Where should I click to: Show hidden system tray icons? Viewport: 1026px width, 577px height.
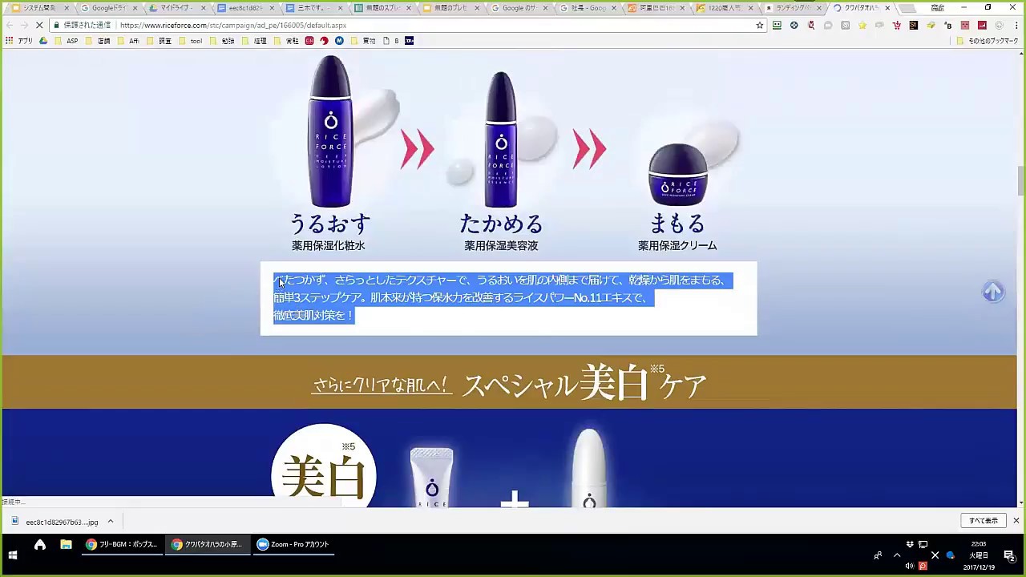click(x=897, y=555)
